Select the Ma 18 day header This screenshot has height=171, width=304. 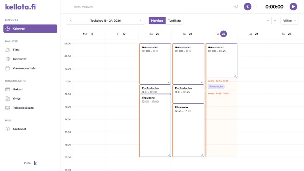pos(88,34)
